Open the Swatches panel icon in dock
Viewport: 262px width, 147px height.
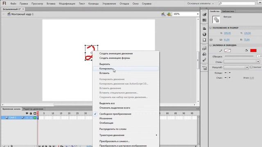[204, 20]
